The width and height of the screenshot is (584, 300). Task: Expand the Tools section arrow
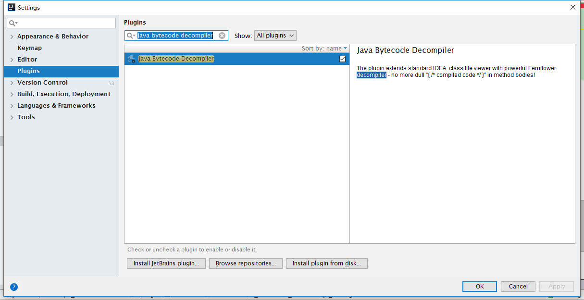click(x=12, y=117)
